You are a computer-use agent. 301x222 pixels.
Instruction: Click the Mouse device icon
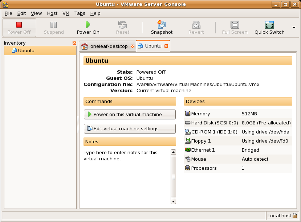coord(188,159)
